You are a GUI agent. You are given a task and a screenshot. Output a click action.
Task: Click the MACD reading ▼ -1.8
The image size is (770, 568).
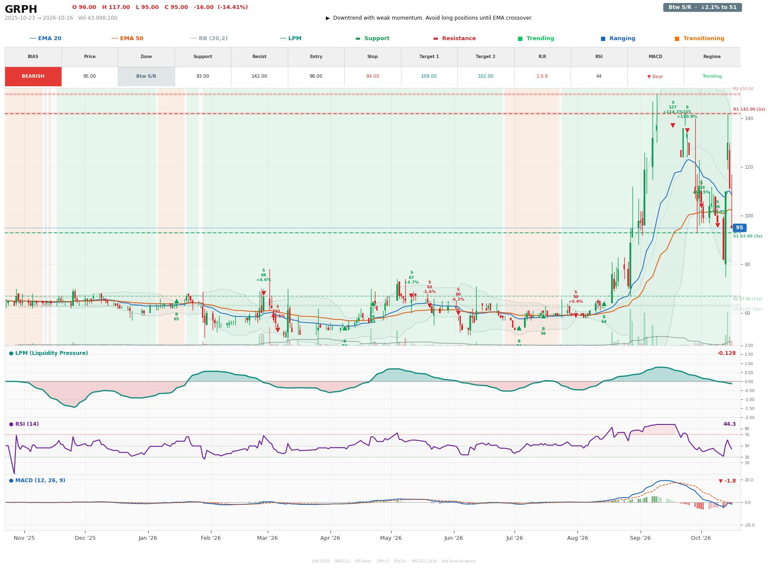coord(727,481)
